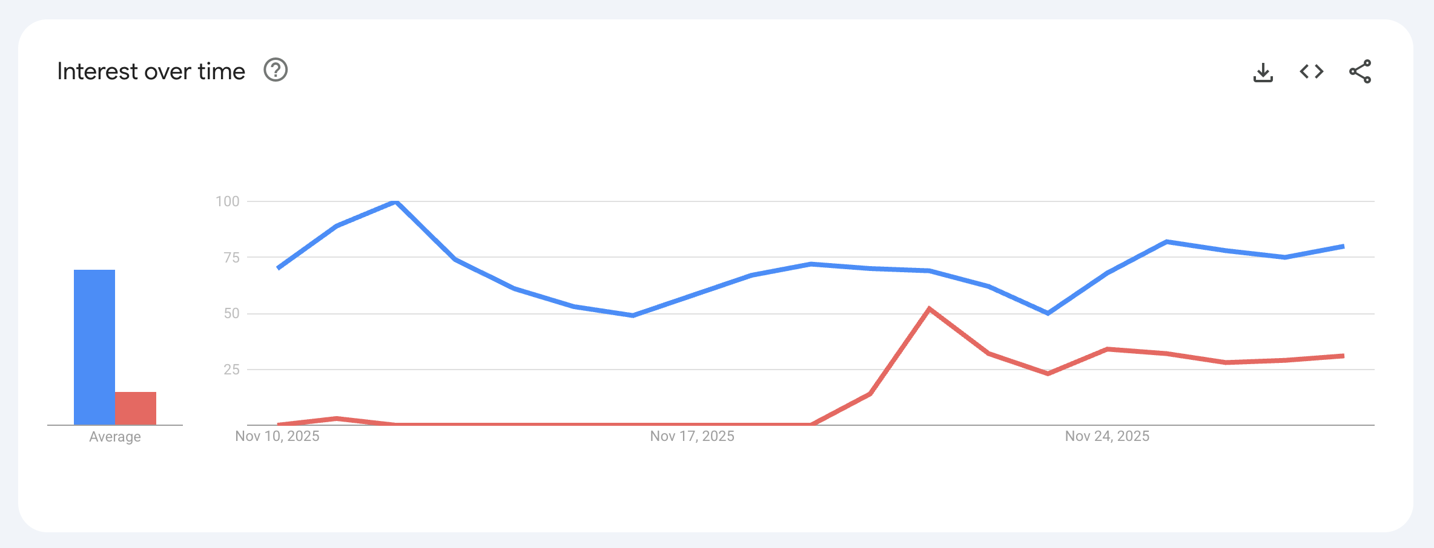Click the blue Average bar

[94, 347]
